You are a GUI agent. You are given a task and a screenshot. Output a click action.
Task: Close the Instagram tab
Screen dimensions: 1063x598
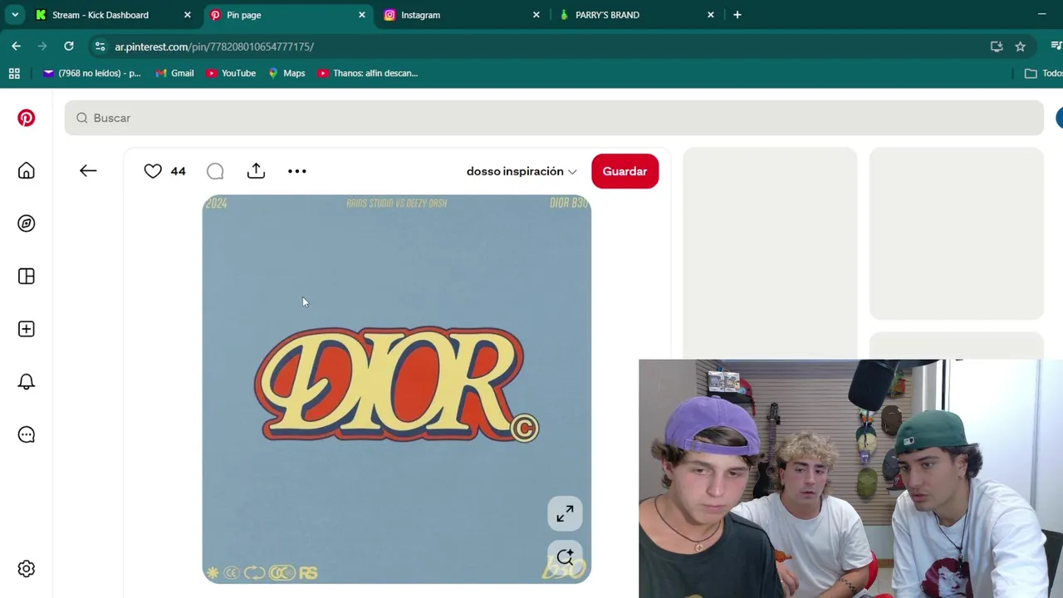pyautogui.click(x=536, y=15)
